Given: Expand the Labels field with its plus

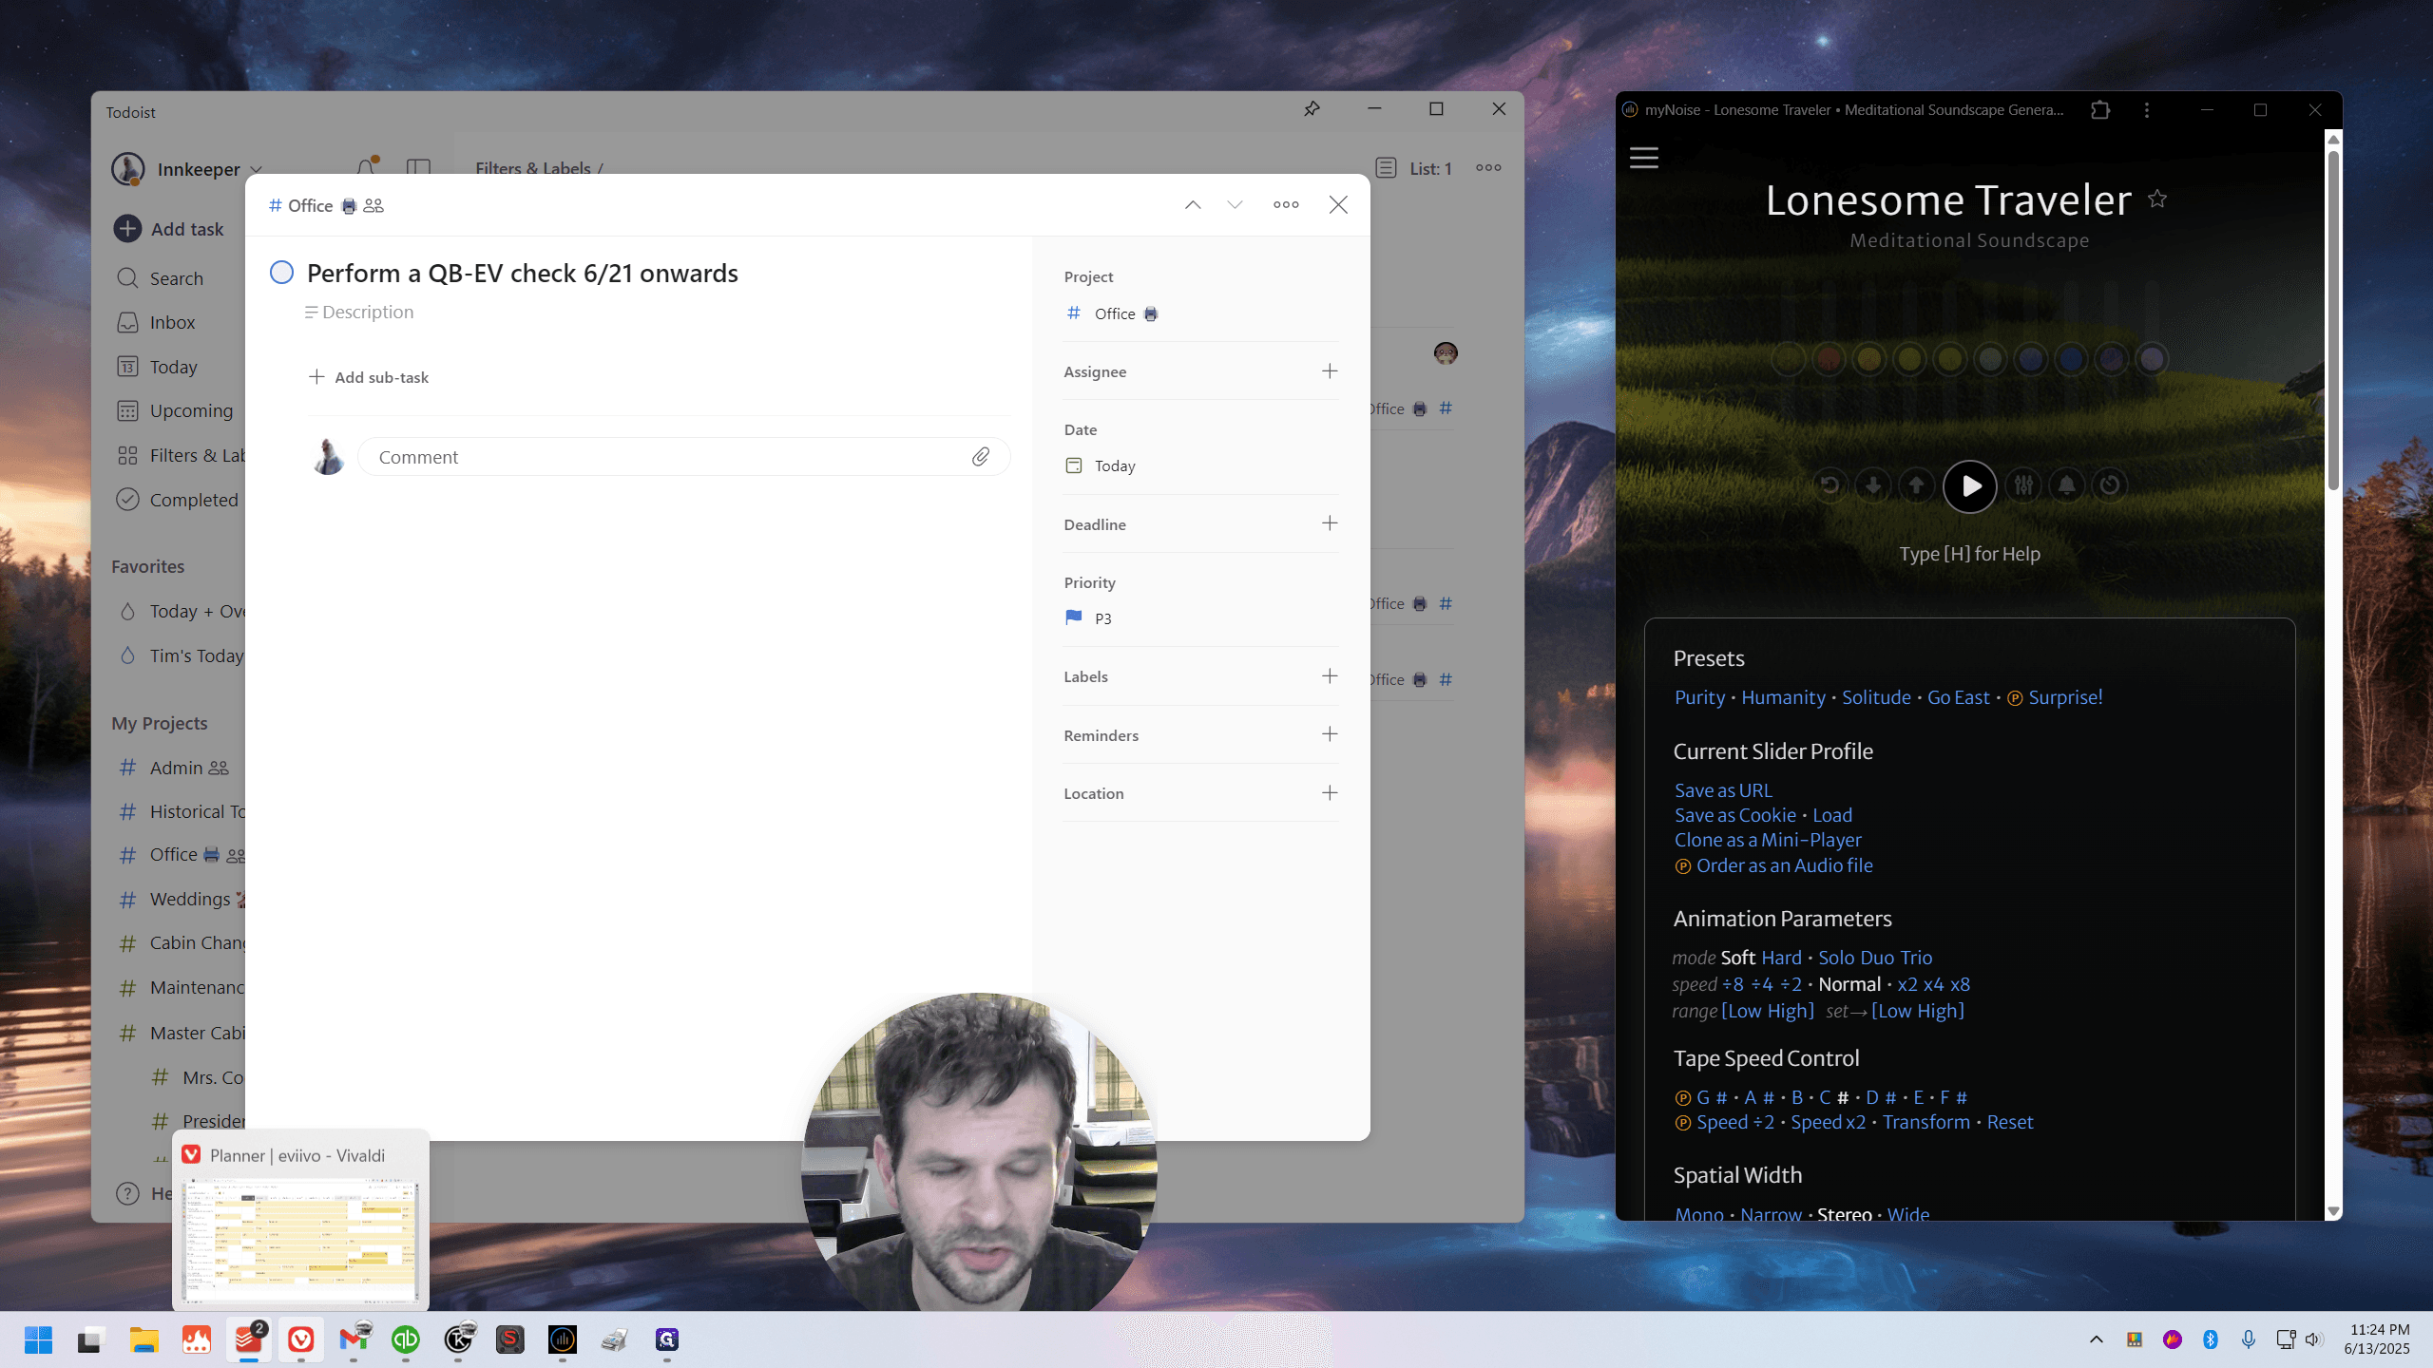Looking at the screenshot, I should 1330,676.
